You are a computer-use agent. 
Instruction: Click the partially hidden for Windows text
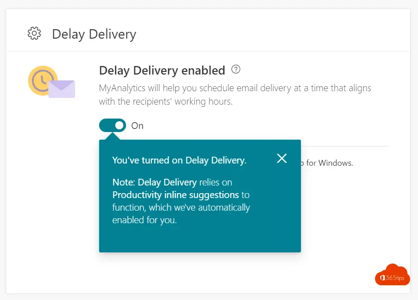[327, 163]
